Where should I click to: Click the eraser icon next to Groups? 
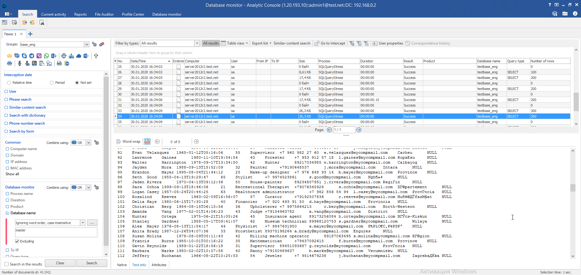(x=102, y=44)
